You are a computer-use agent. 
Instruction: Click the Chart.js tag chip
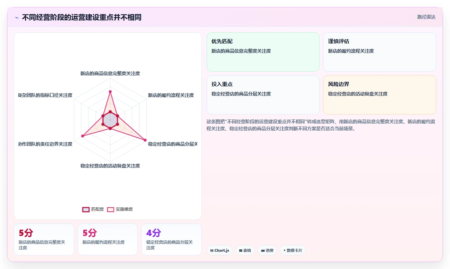[220, 250]
